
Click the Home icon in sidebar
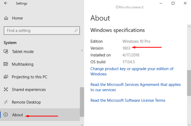pyautogui.click(x=6, y=18)
